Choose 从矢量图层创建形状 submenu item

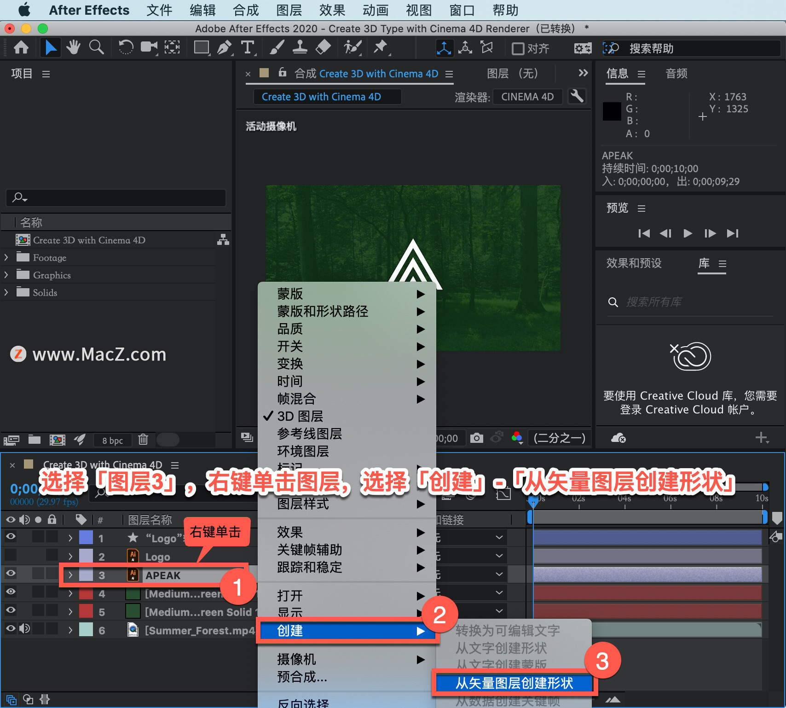click(x=514, y=683)
